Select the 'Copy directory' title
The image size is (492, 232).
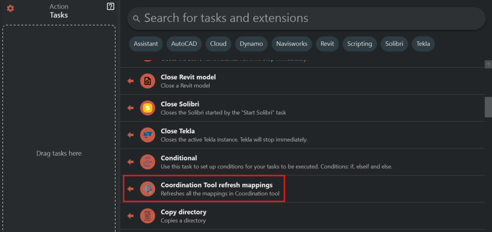click(183, 212)
